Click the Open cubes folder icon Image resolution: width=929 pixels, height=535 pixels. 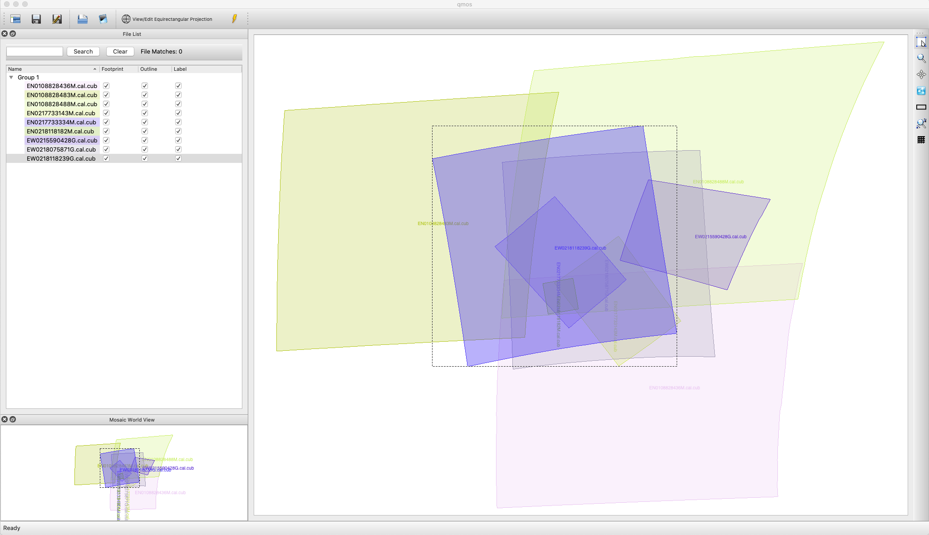pos(16,19)
